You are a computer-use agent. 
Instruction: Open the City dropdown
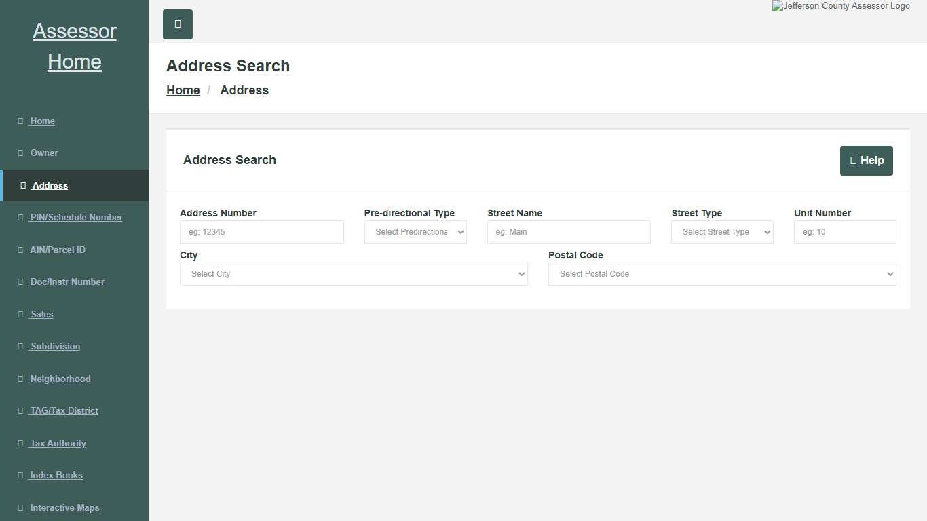click(353, 274)
